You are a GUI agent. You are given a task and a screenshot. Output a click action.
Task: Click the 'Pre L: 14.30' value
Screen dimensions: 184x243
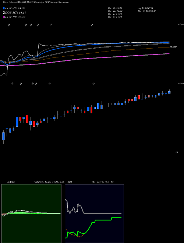pos(115,14)
